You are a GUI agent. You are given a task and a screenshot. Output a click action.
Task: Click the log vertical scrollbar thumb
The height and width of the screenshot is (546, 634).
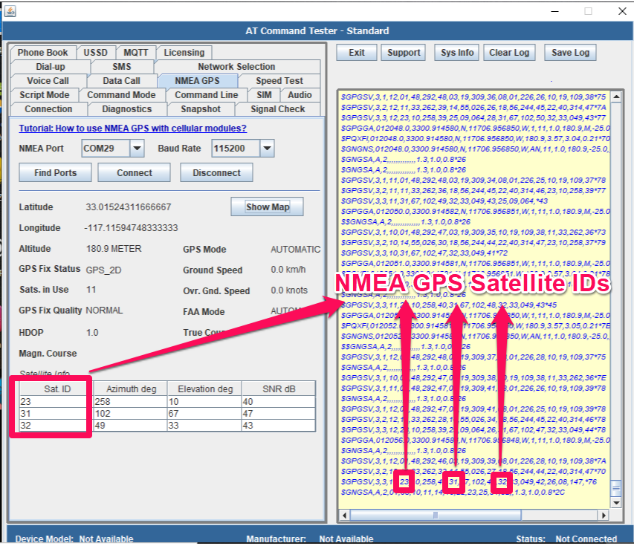[616, 488]
